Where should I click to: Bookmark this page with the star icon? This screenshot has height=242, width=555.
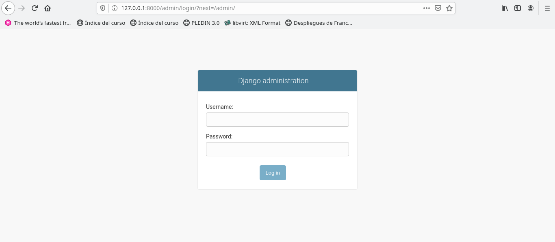449,8
